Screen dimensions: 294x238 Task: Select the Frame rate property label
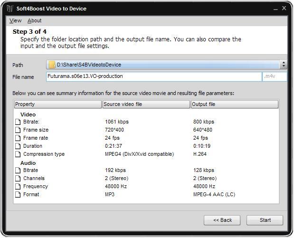[36, 138]
